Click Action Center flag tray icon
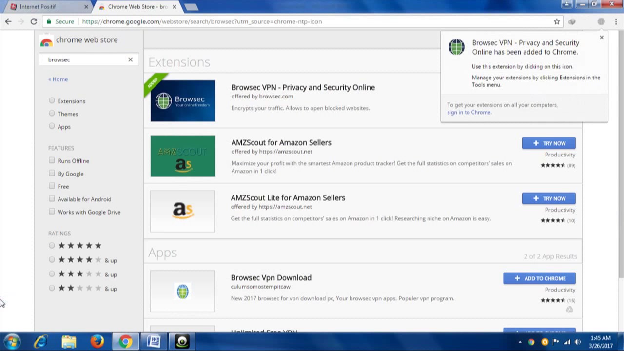 (556, 342)
